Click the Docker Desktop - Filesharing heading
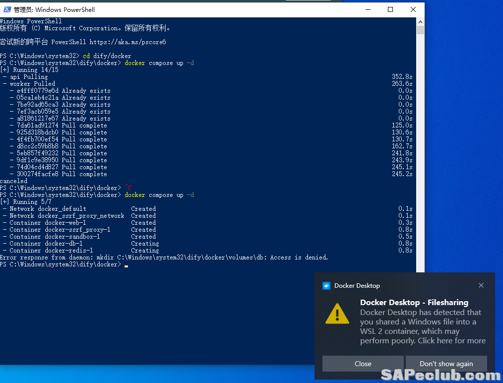This screenshot has height=383, width=503. click(414, 302)
